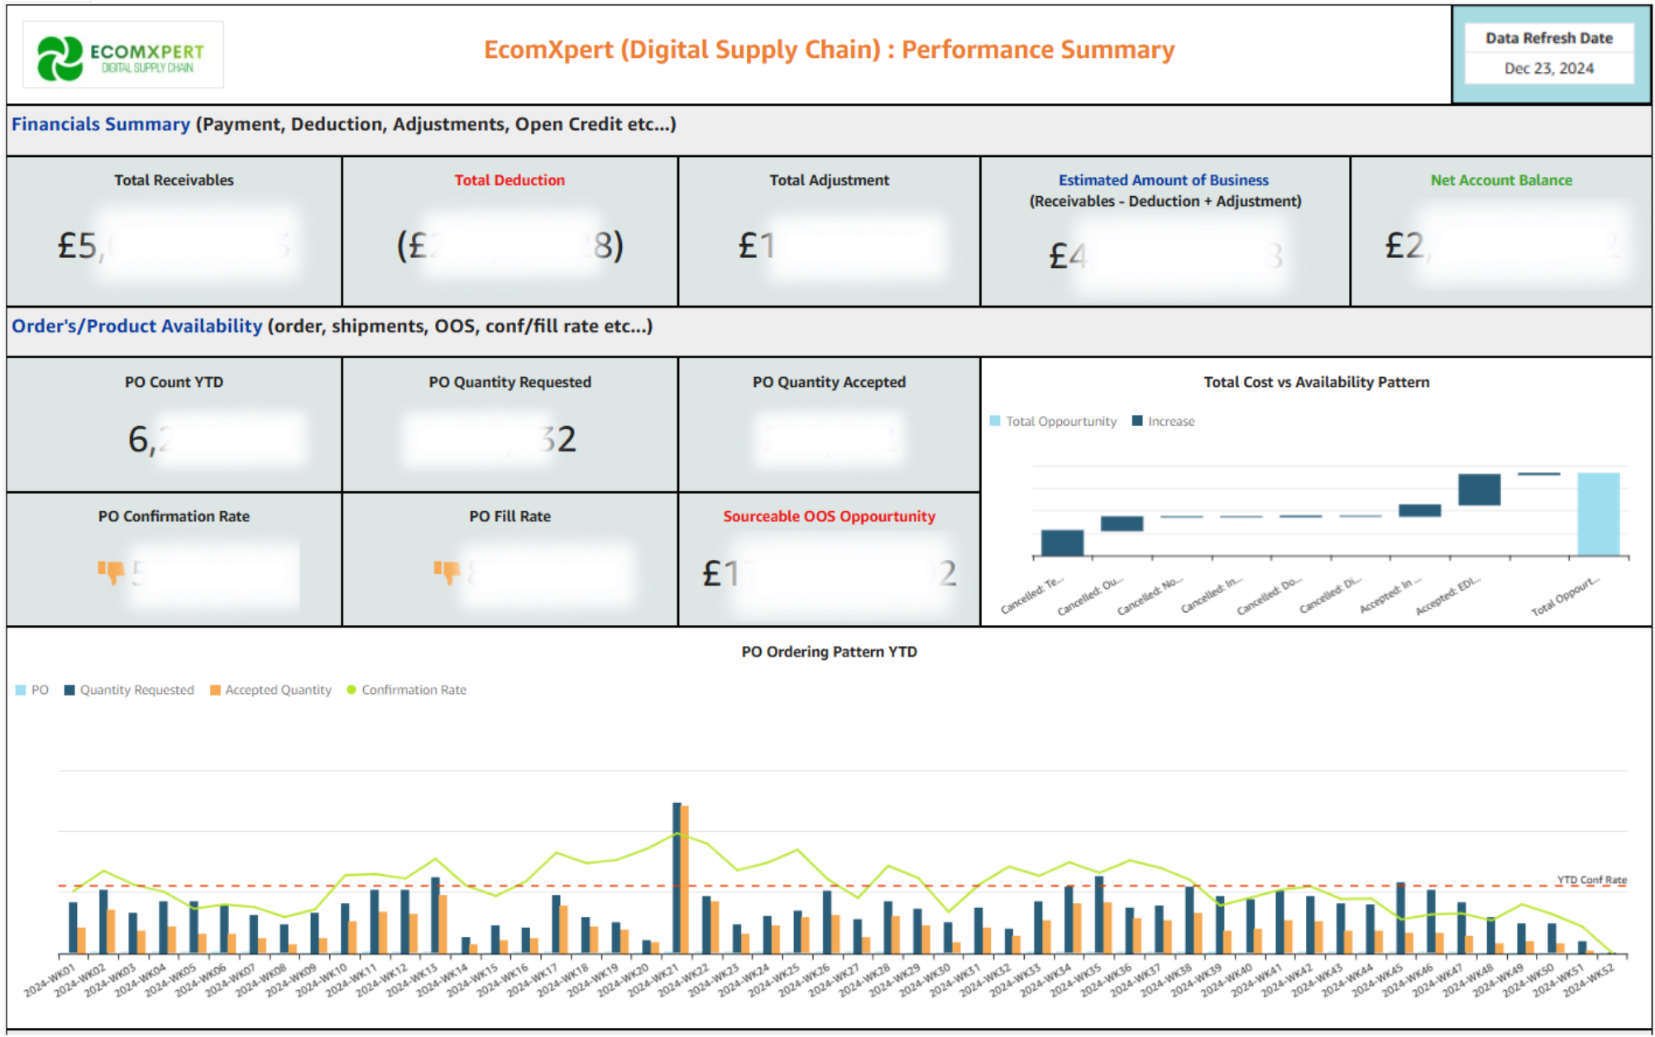Click the Financials Summary section header
The width and height of the screenshot is (1655, 1037).
click(101, 124)
